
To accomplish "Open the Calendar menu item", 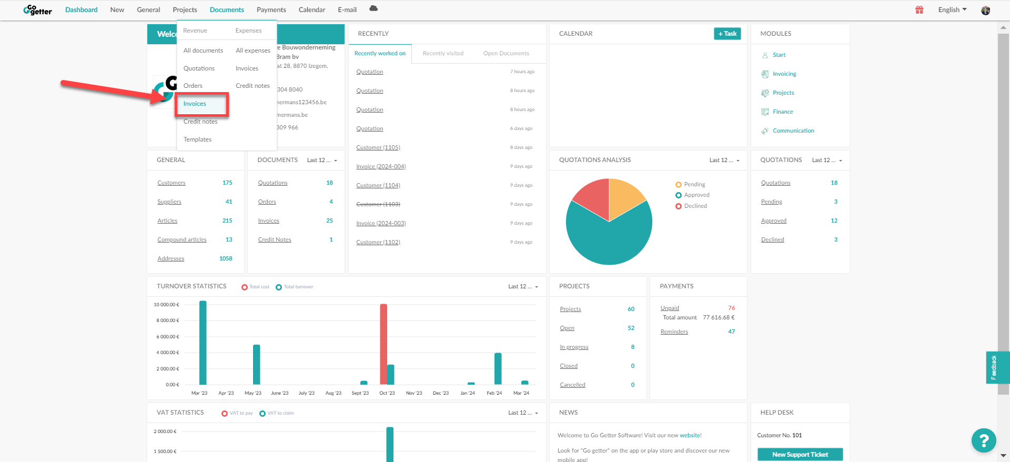I will pos(312,9).
